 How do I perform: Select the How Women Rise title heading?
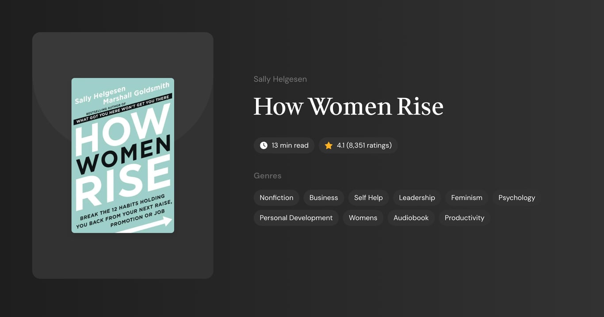point(348,107)
